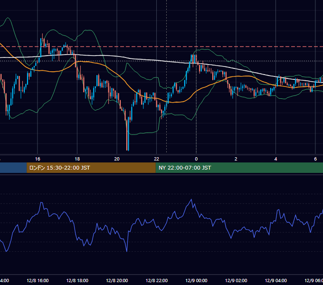
Task: Click hour label 2 on chart axis
Action: click(236, 159)
